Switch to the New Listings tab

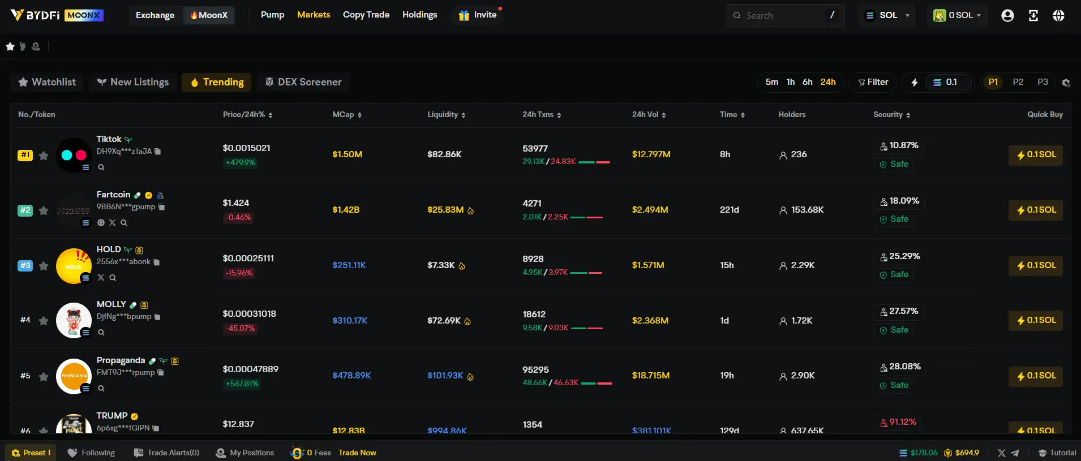pos(133,82)
